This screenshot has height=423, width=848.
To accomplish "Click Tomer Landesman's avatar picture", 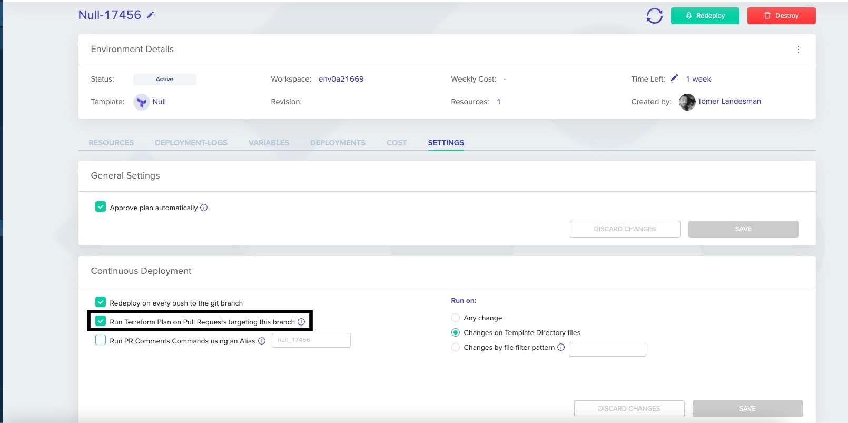I will coord(687,102).
